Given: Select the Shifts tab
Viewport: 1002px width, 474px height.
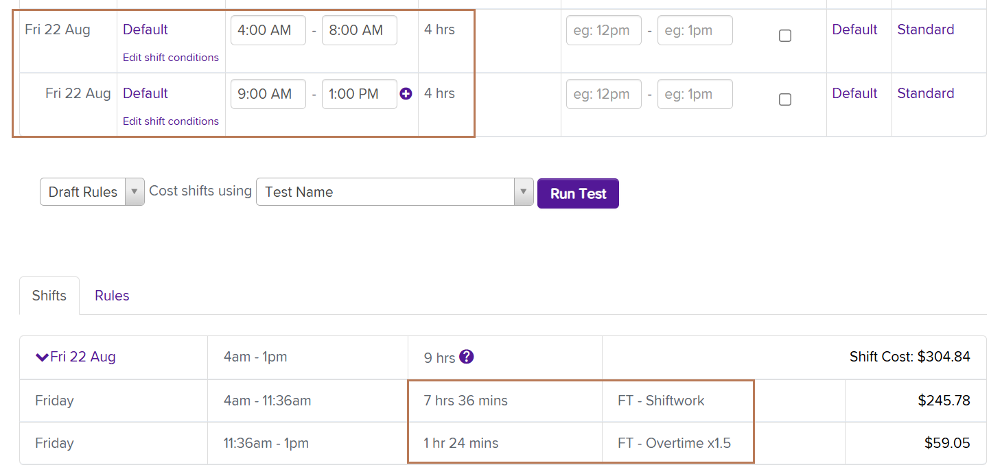Looking at the screenshot, I should tap(49, 296).
